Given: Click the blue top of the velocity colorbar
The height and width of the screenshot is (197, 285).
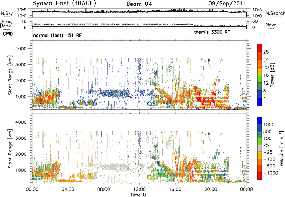Looking at the screenshot, I should coord(260,121).
